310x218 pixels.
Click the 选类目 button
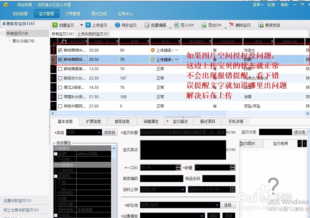tap(109, 133)
